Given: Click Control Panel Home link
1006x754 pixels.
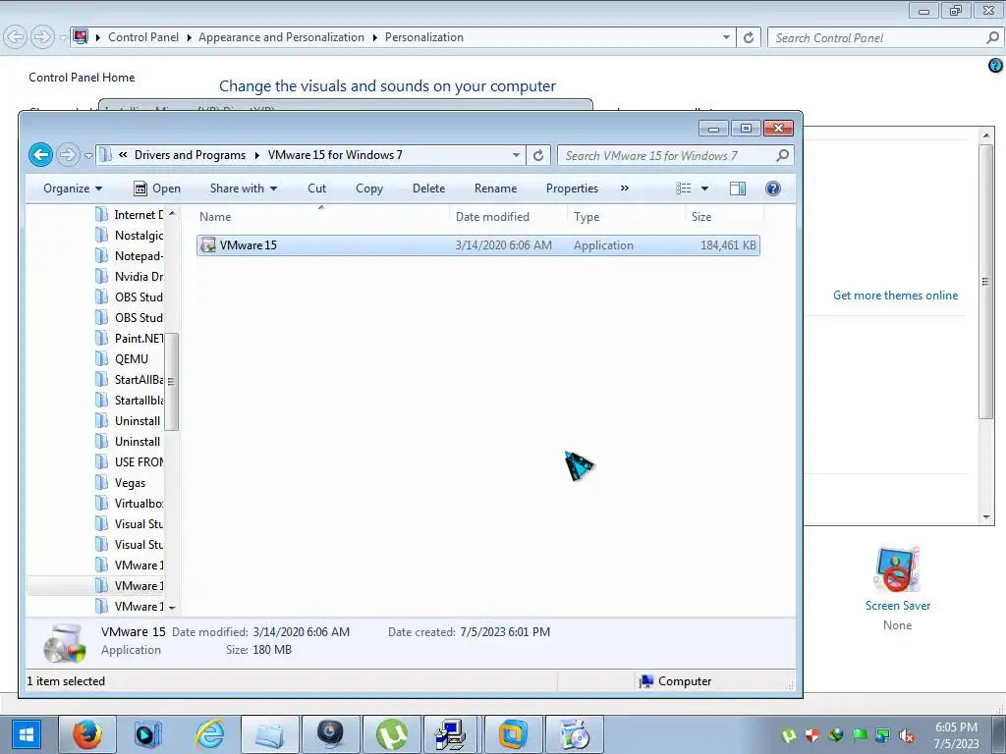Looking at the screenshot, I should [82, 77].
